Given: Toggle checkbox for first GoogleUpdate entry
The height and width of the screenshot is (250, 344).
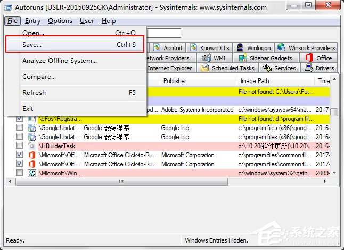Looking at the screenshot, I should tap(19, 128).
